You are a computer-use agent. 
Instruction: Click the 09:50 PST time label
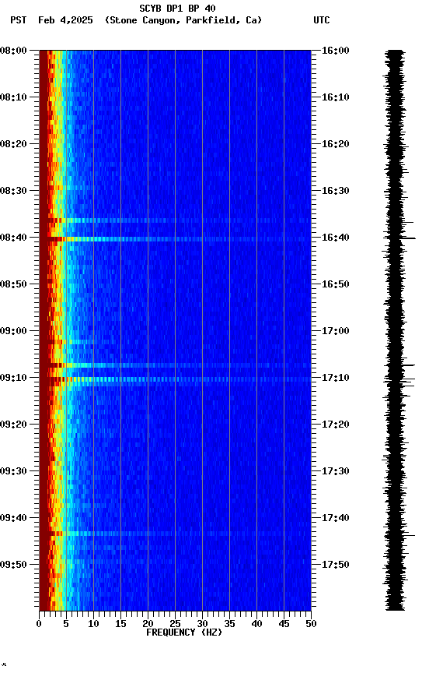point(13,565)
